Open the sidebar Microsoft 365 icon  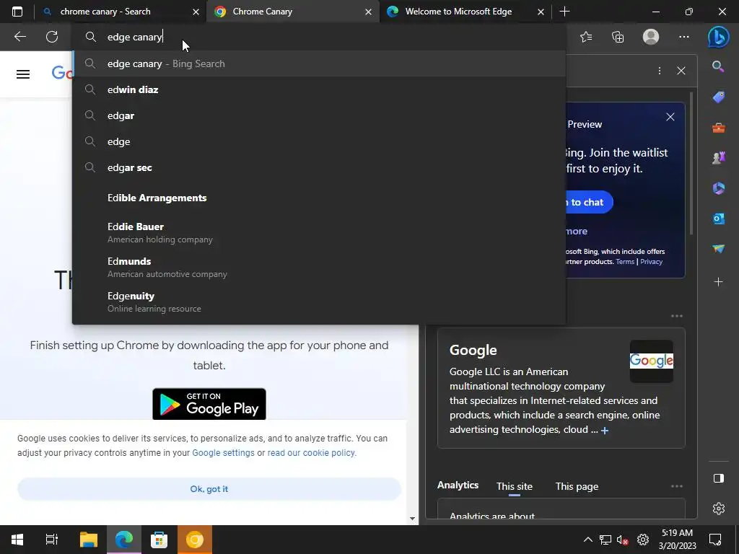(718, 188)
